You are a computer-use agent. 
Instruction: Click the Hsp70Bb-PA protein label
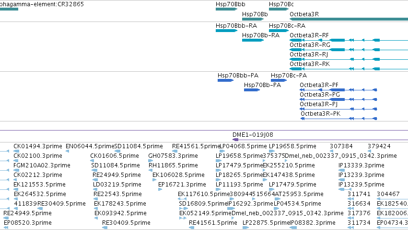click(262, 85)
